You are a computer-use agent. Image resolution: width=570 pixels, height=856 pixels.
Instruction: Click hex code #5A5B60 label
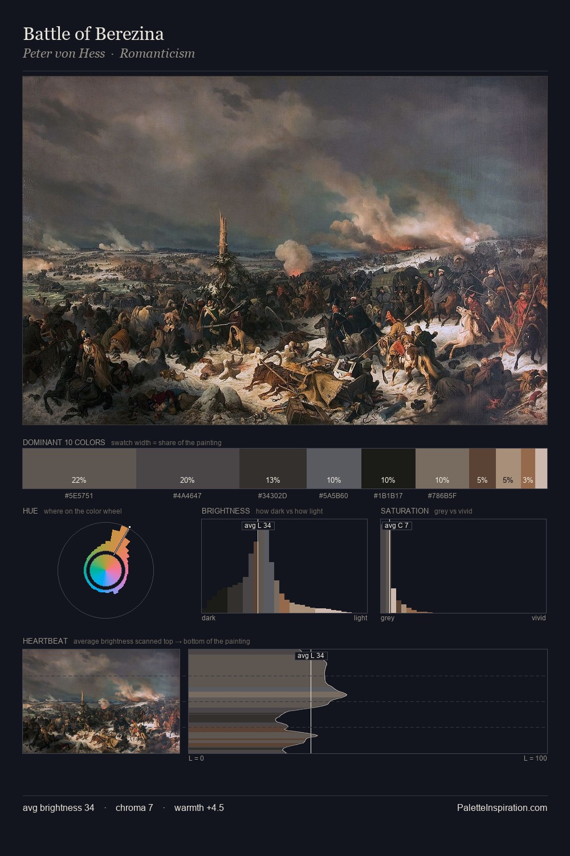click(333, 496)
